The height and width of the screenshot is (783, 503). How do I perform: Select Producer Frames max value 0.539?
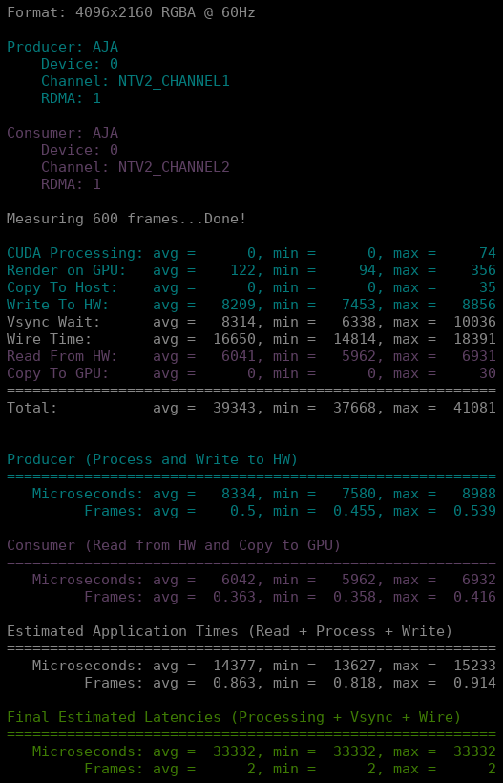(474, 511)
